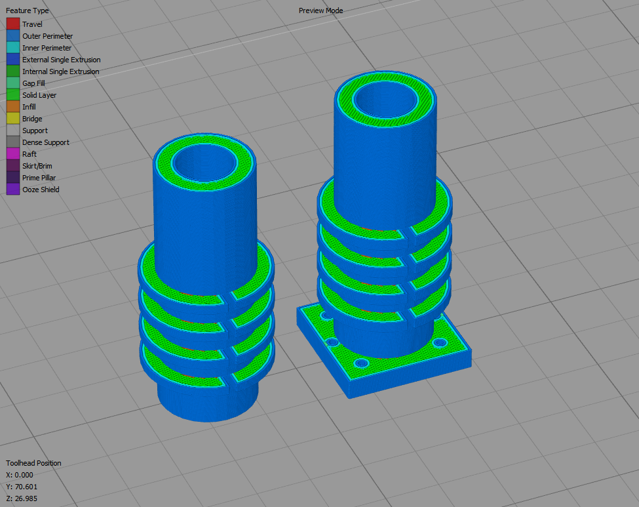Click the Skirt/Brim color swatch
Image resolution: width=639 pixels, height=507 pixels.
(13, 166)
